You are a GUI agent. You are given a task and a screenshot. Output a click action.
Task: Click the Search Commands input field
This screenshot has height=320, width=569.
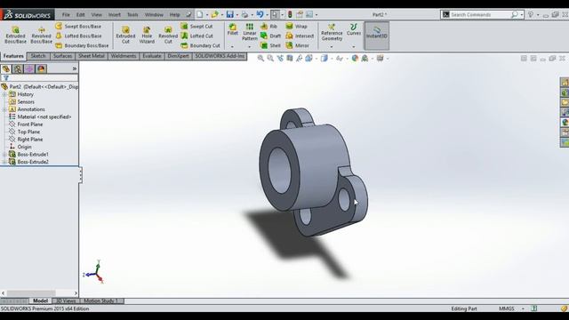(480, 14)
